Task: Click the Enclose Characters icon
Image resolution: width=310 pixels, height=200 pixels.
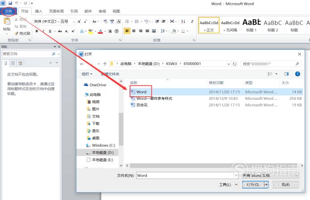Action: [x=116, y=31]
